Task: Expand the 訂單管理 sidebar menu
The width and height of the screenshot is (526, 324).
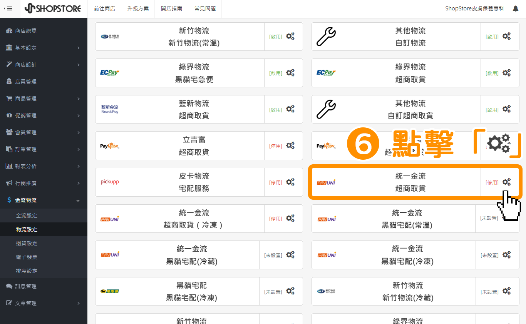Action: [44, 149]
